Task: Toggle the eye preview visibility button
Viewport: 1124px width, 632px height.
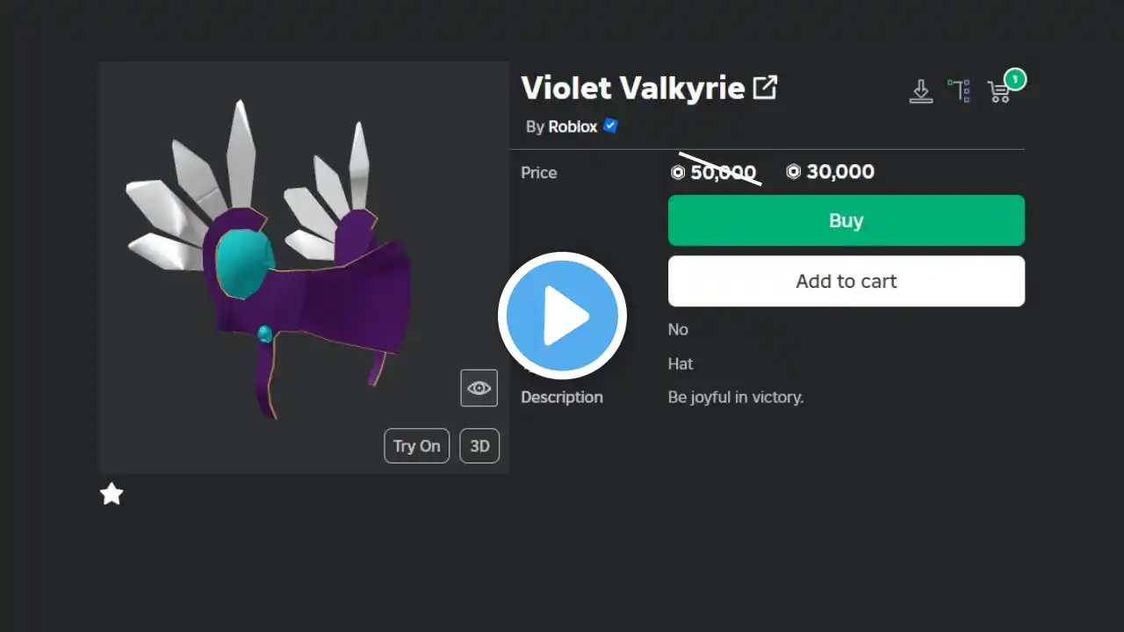Action: coord(479,388)
